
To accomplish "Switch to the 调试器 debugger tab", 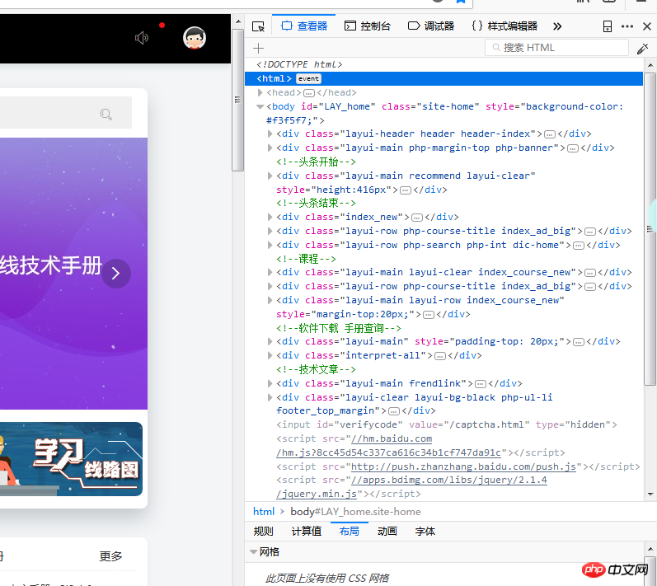I will tap(431, 26).
